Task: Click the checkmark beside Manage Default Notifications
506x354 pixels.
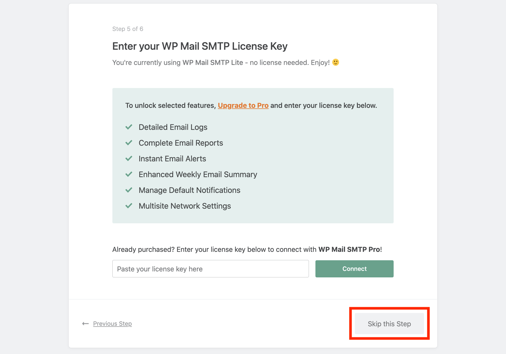Action: (129, 190)
